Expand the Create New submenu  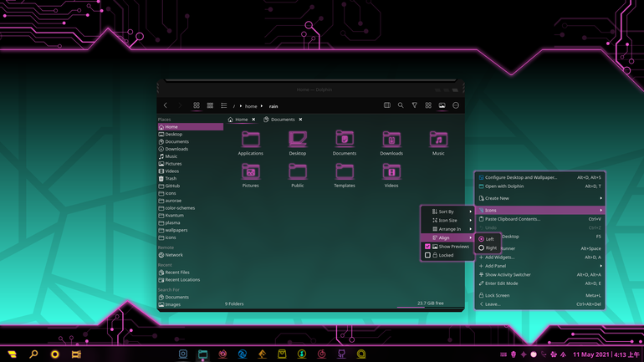(539, 198)
